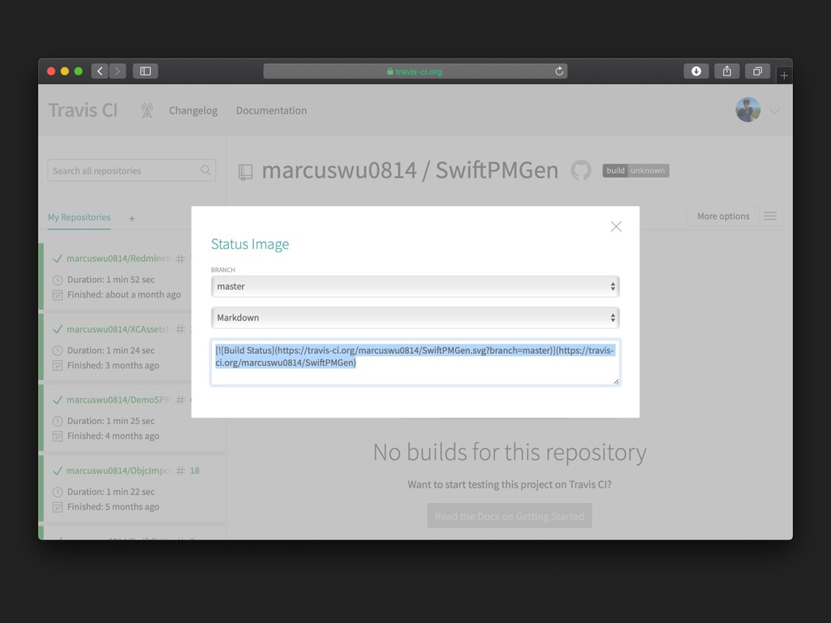Image resolution: width=831 pixels, height=623 pixels.
Task: Open the marcuswu0814/ObjcImpo repository
Action: click(x=118, y=471)
